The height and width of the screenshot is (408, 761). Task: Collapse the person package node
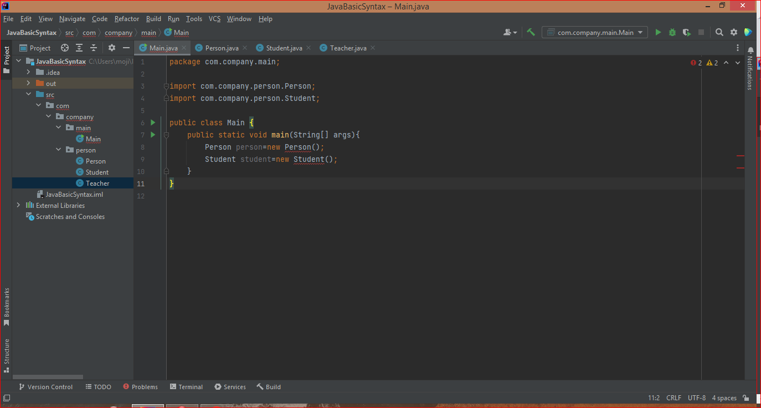point(58,150)
